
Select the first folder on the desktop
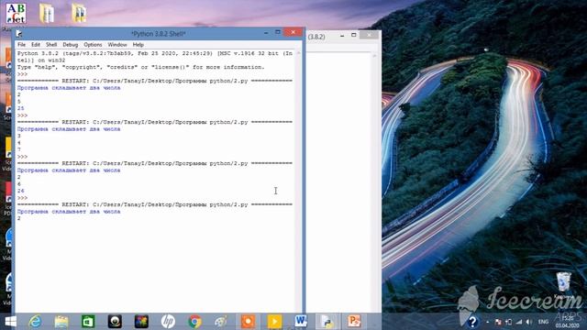click(47, 14)
